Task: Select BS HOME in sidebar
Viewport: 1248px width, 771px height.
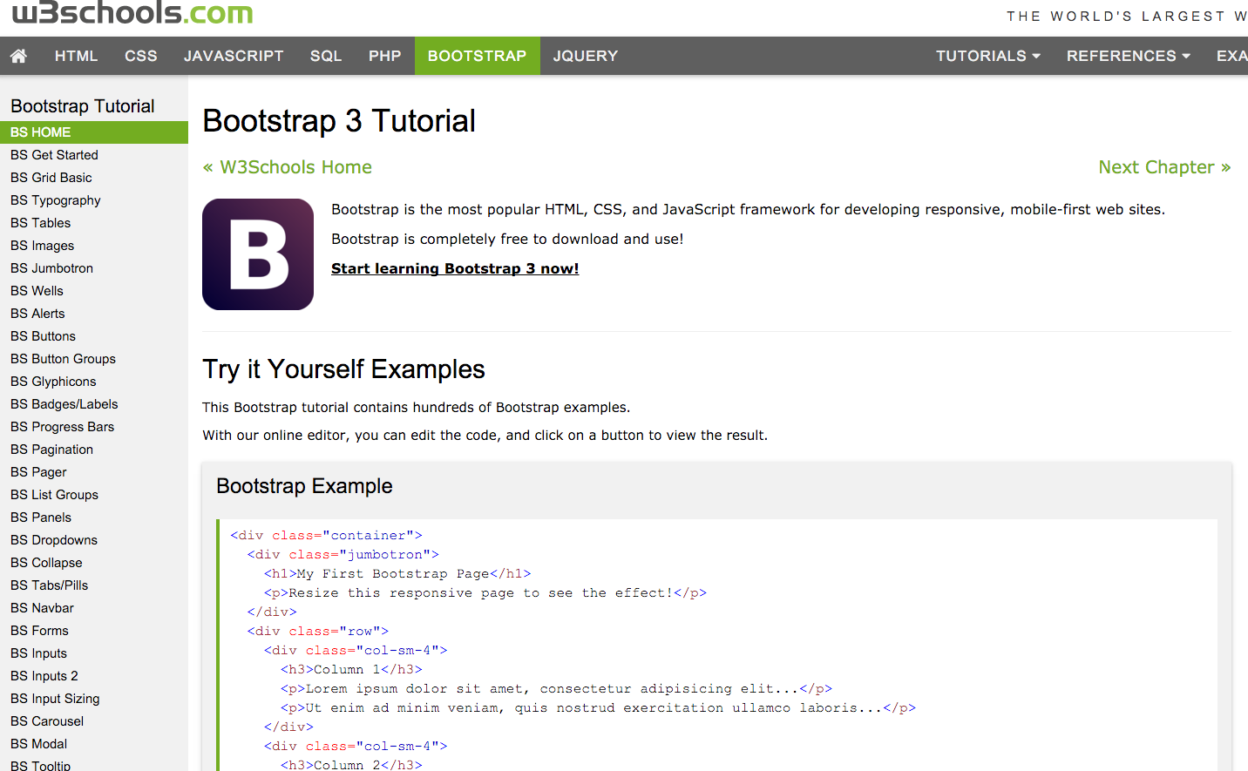Action: point(94,132)
